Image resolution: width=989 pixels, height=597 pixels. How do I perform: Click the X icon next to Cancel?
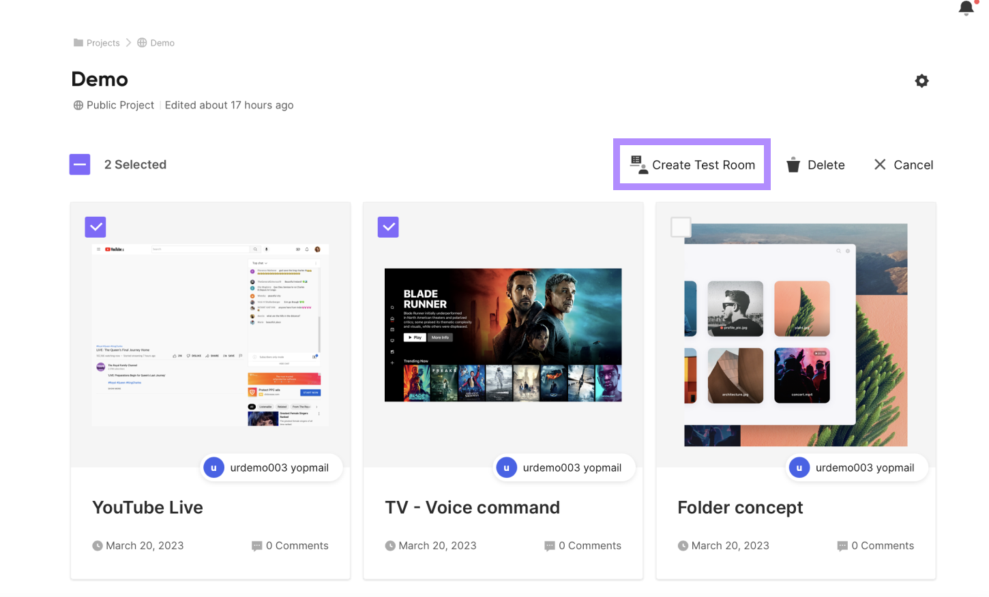click(880, 164)
